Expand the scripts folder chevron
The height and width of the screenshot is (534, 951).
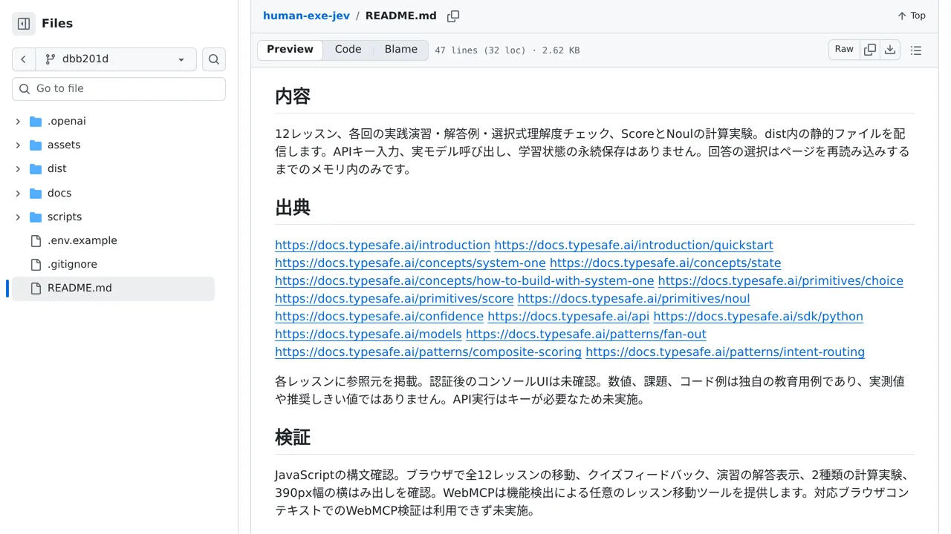coord(18,217)
